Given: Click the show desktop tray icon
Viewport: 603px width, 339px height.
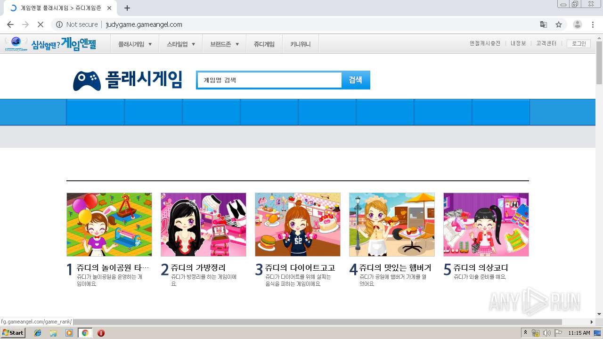Looking at the screenshot, I should tap(598, 333).
